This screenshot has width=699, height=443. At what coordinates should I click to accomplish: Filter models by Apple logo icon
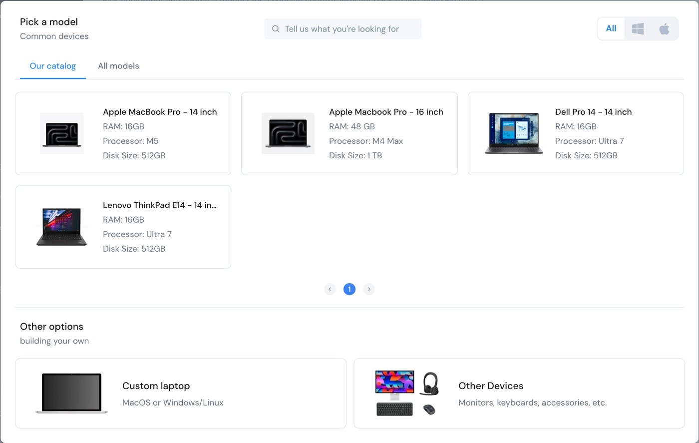click(664, 28)
